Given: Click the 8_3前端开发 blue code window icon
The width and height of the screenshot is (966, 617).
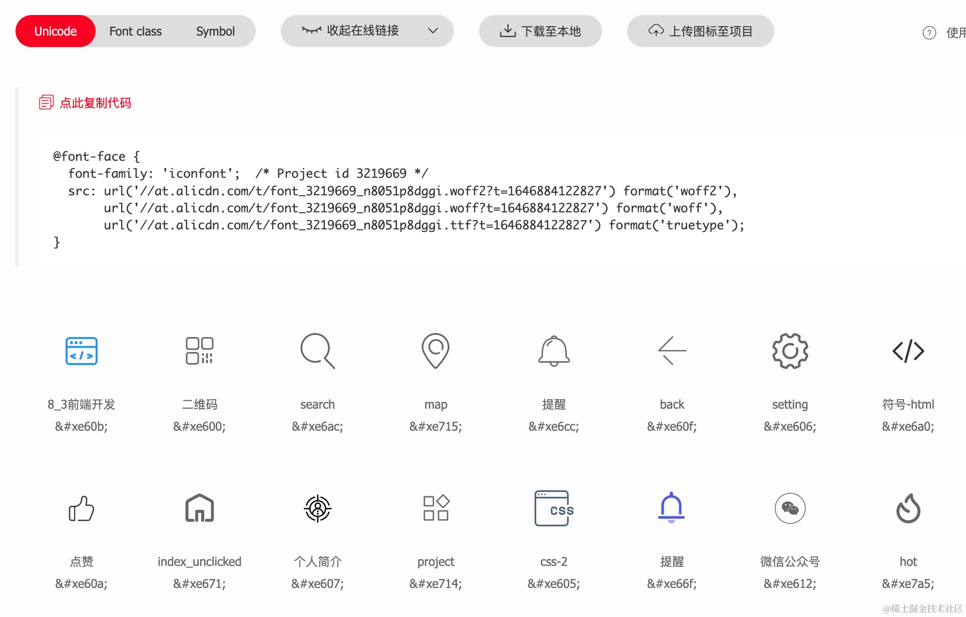Looking at the screenshot, I should (x=81, y=351).
